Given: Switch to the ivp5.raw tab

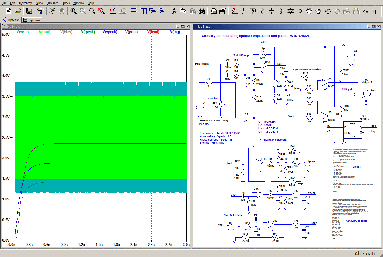Looking at the screenshot, I should coord(32,20).
